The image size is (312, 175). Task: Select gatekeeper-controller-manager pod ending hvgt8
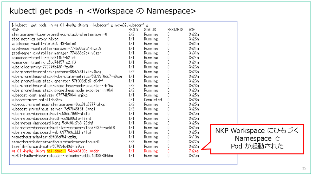[x=56, y=48]
